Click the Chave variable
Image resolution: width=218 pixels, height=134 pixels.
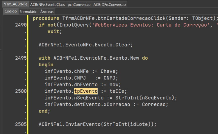tap(108, 71)
